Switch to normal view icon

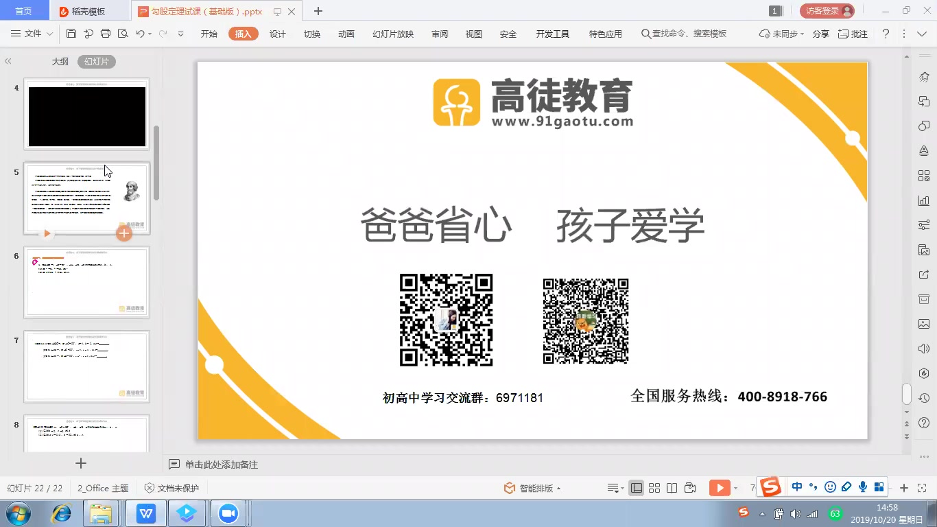click(637, 488)
